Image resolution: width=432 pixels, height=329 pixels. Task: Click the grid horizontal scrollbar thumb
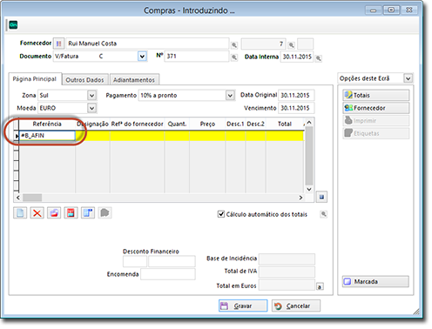coord(32,198)
